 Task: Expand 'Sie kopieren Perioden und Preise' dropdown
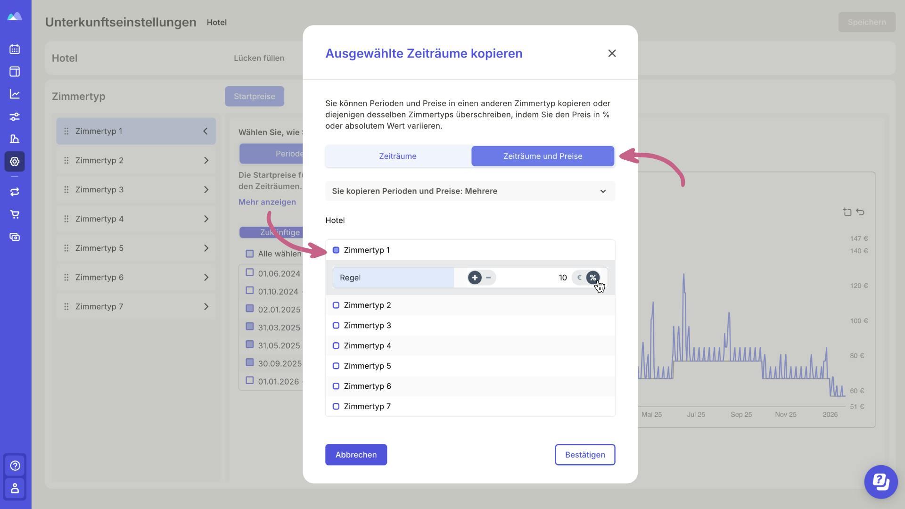click(x=470, y=191)
